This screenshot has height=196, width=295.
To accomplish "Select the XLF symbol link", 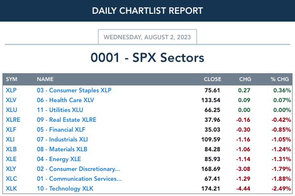I will [11, 130].
